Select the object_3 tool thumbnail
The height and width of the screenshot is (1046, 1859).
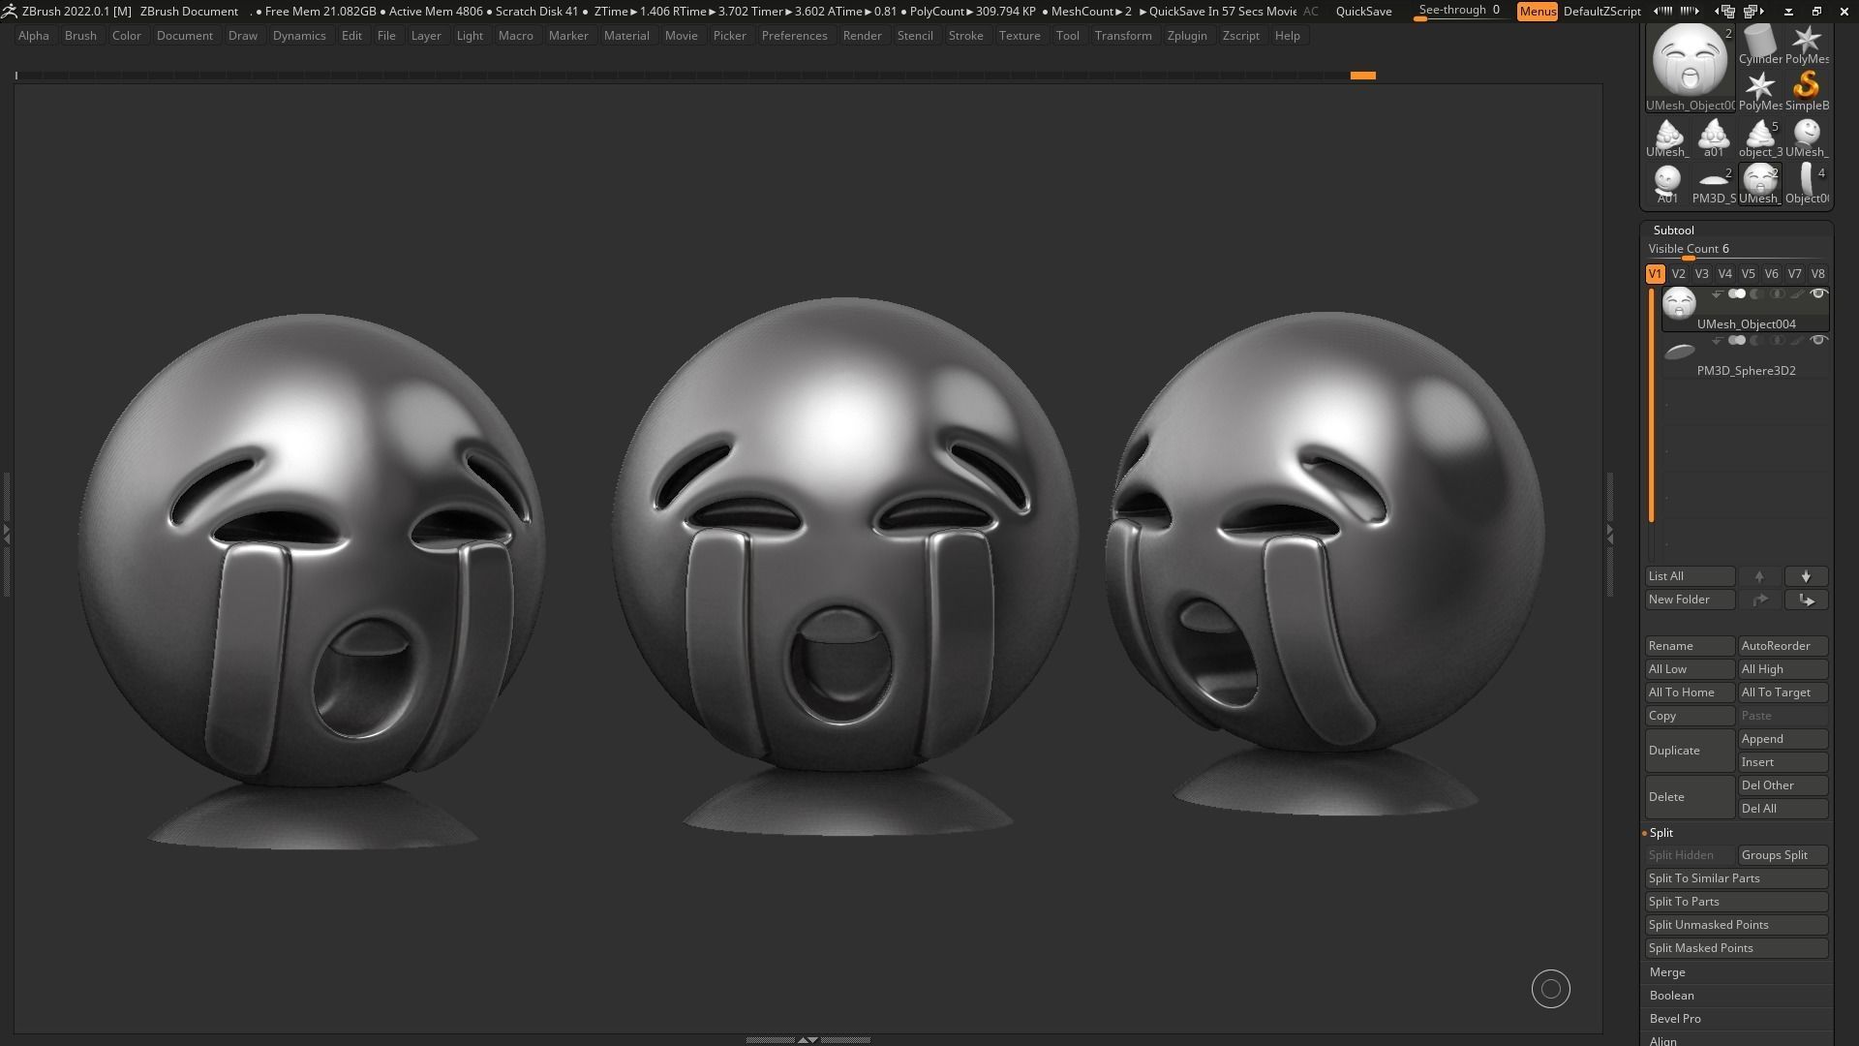point(1760,138)
